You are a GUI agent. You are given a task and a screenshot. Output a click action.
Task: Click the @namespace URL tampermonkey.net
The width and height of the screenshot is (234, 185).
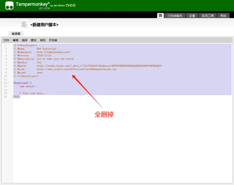coord(53,52)
